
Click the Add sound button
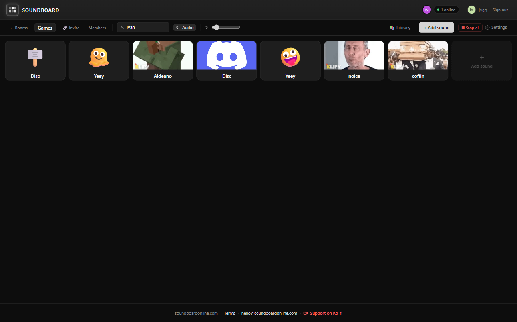[436, 27]
